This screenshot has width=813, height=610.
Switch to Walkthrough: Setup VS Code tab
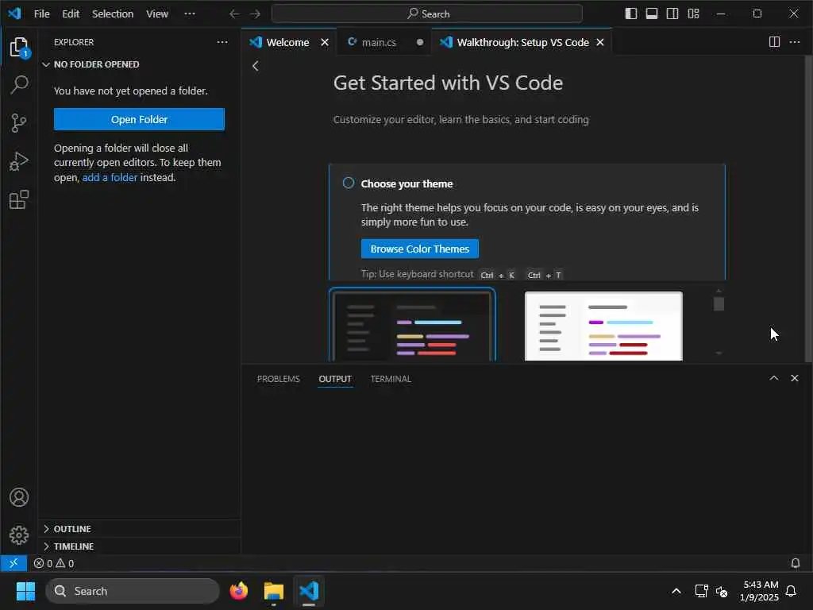tap(522, 43)
